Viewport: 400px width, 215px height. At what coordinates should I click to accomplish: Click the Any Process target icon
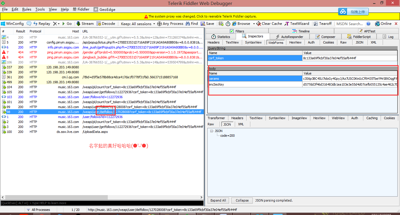159,24
